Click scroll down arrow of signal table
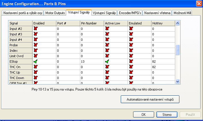The image size is (203, 121). tap(177, 82)
